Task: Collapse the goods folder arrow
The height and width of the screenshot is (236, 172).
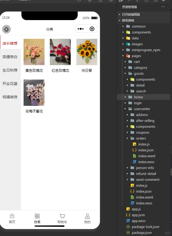Action: point(125,73)
